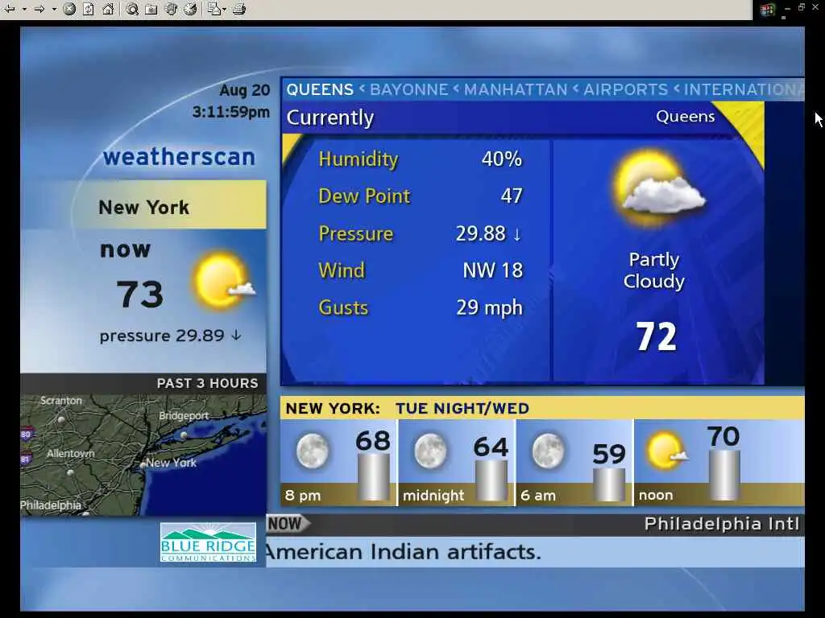
Task: Open the Back button history dropdown
Action: pos(24,9)
